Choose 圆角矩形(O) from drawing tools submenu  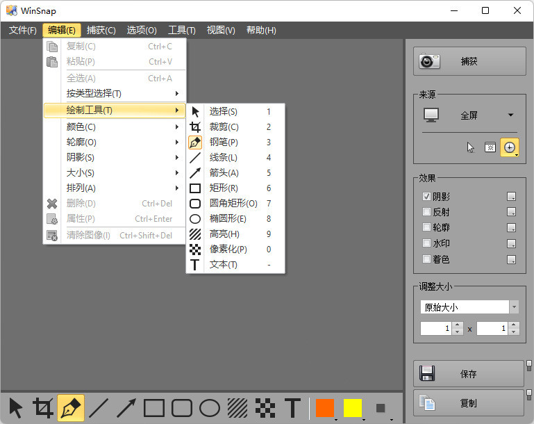tap(235, 204)
